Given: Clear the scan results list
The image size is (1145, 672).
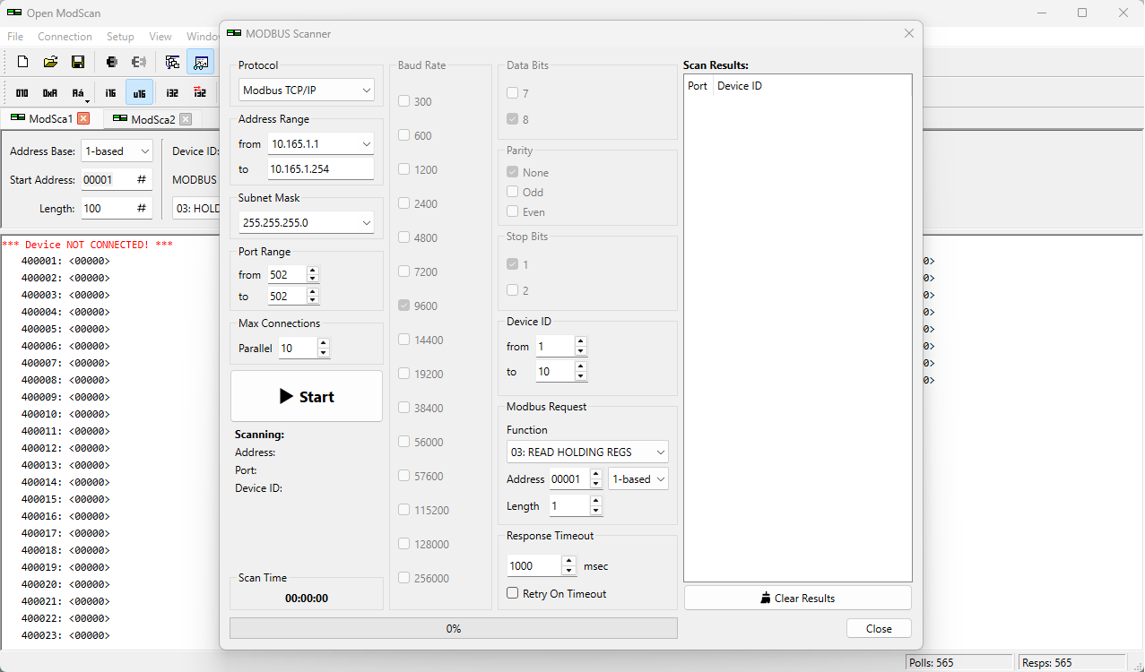Looking at the screenshot, I should [797, 598].
